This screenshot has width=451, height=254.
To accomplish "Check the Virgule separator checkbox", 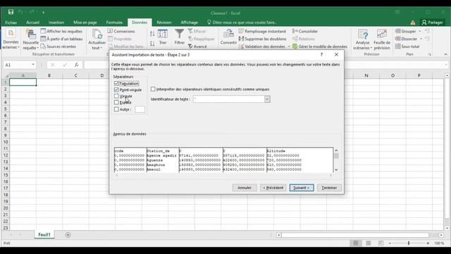I will point(116,96).
